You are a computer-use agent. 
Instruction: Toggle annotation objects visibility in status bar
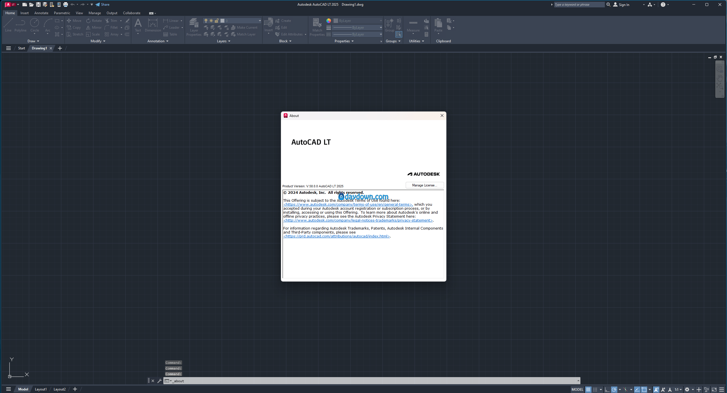point(656,389)
